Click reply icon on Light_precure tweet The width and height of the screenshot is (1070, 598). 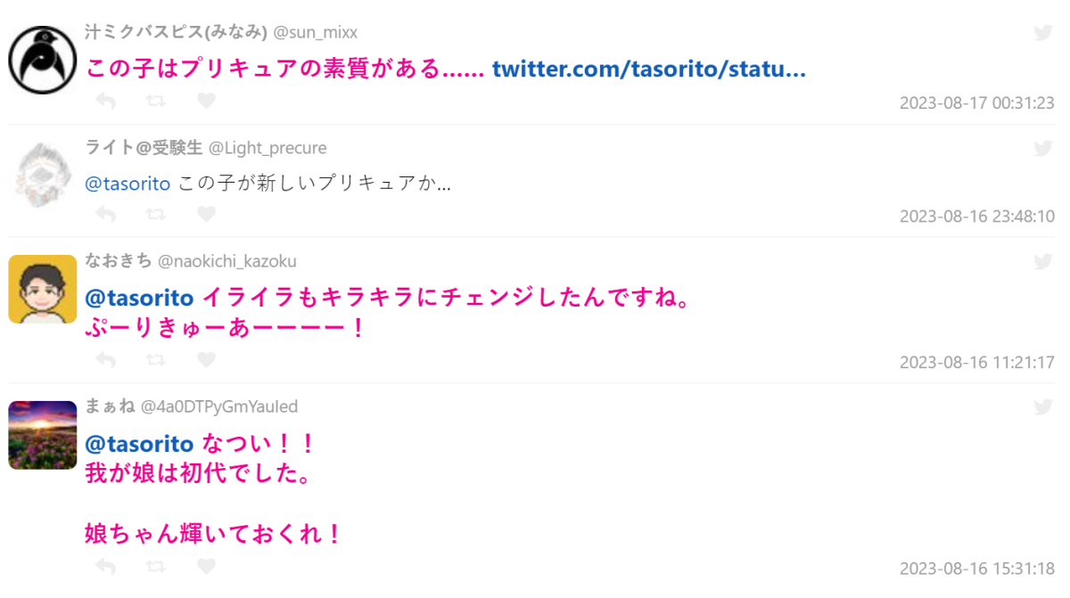click(x=105, y=214)
